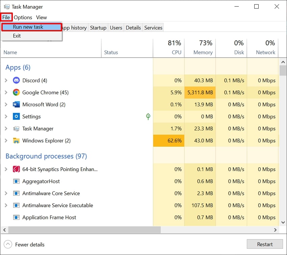
Task: Open the Startup tab
Action: click(98, 28)
